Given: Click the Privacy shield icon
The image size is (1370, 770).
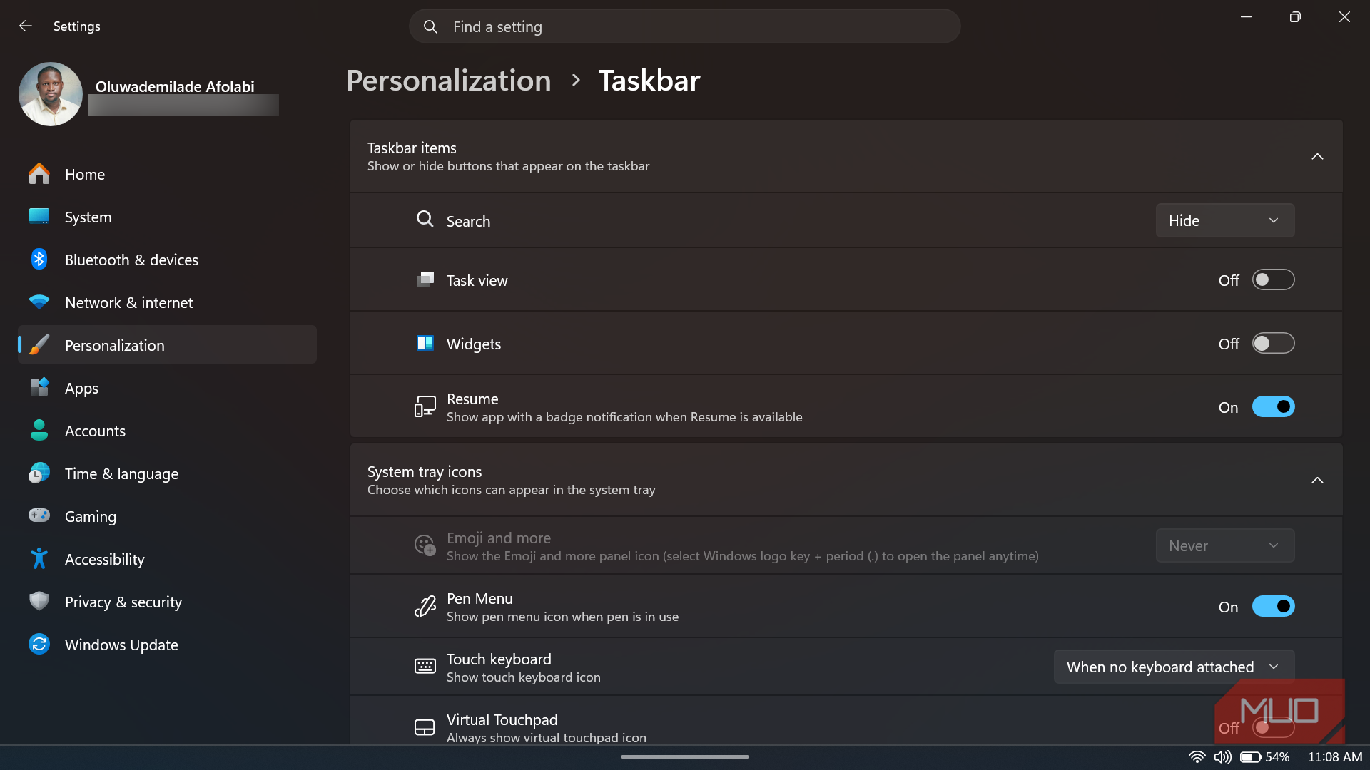Looking at the screenshot, I should click(x=39, y=601).
